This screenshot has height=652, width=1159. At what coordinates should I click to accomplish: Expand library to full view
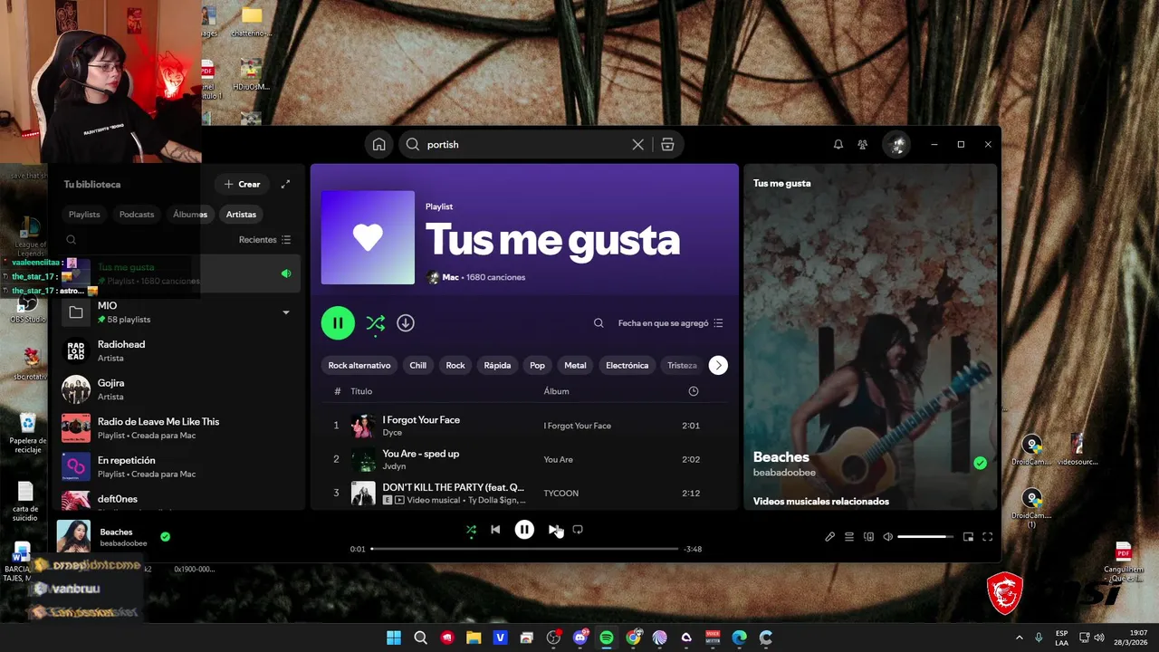[285, 184]
